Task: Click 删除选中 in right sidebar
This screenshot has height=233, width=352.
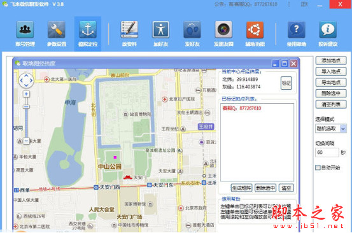Action: coord(331,93)
